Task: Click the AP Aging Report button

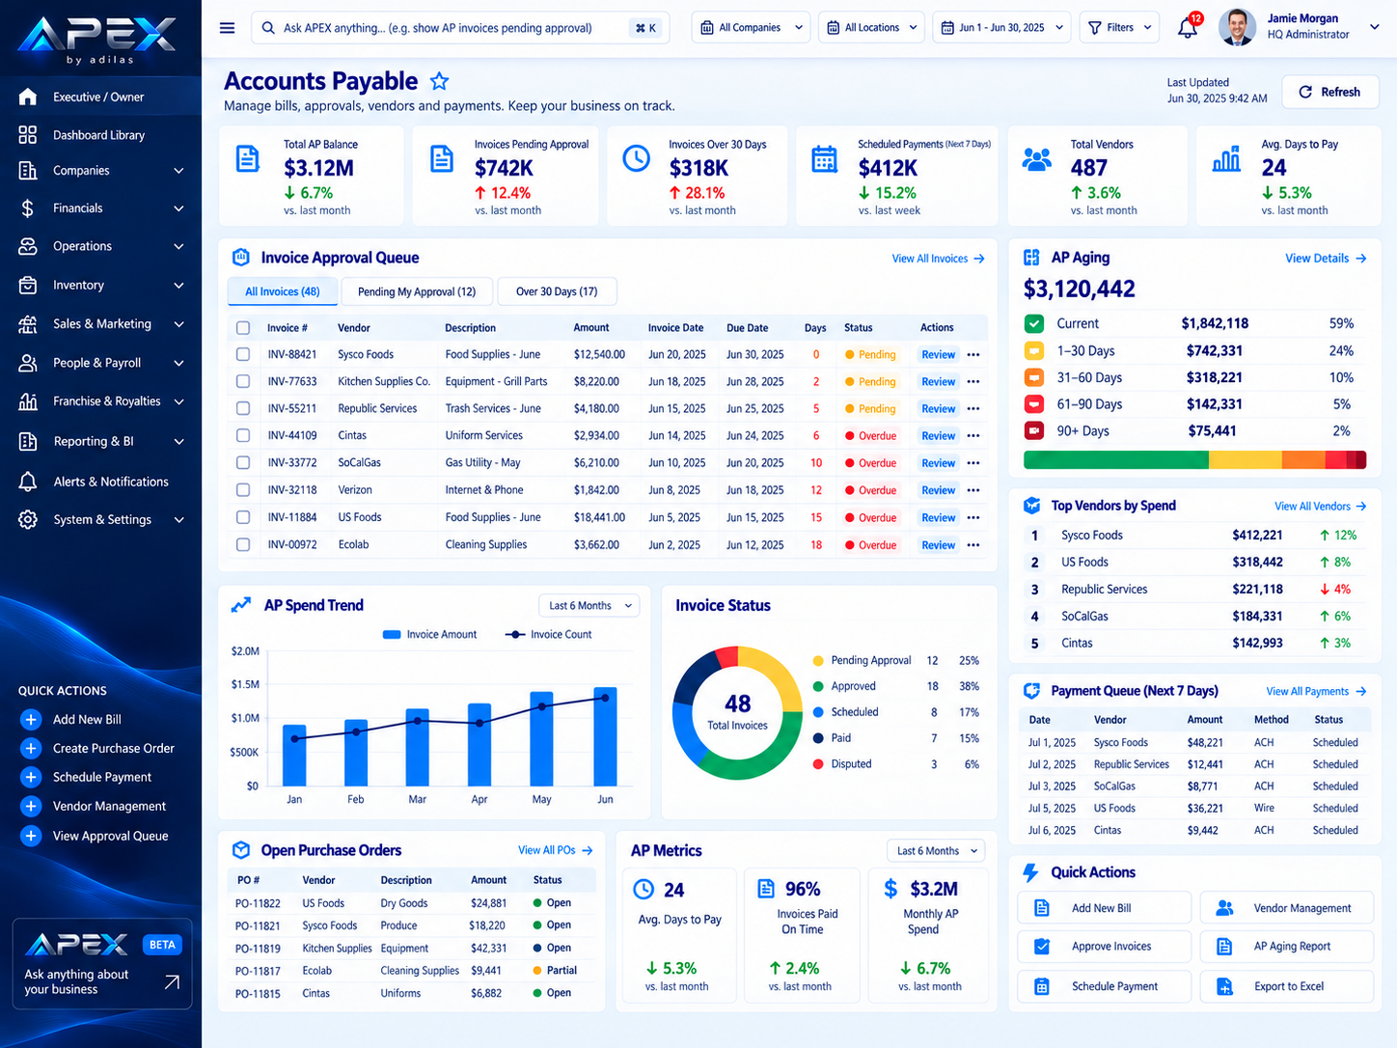Action: coord(1286,947)
